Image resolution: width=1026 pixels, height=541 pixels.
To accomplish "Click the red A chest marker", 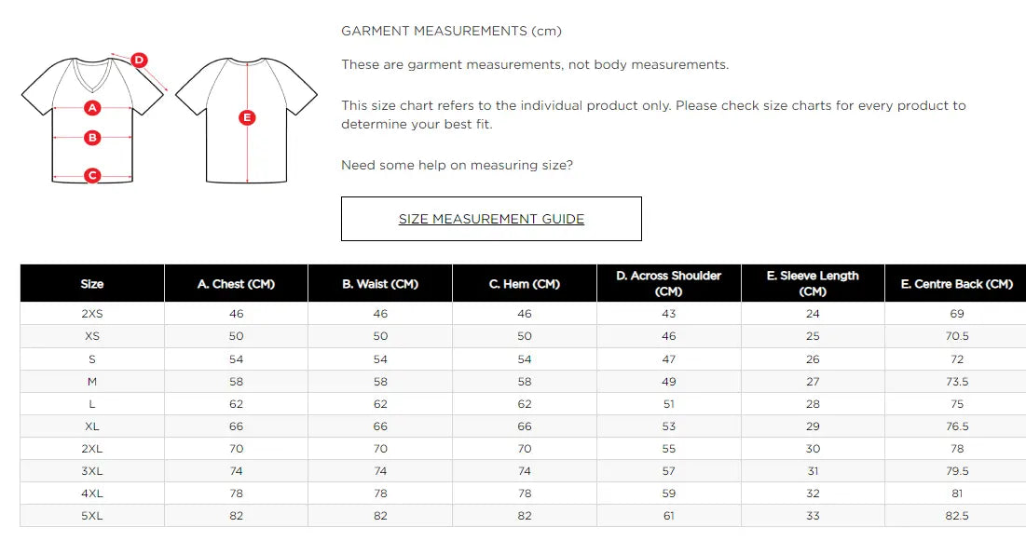I will (x=92, y=107).
